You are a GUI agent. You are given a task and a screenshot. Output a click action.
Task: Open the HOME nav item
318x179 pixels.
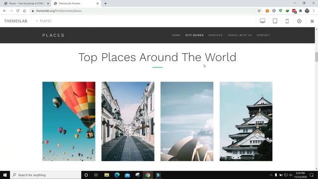click(x=176, y=35)
